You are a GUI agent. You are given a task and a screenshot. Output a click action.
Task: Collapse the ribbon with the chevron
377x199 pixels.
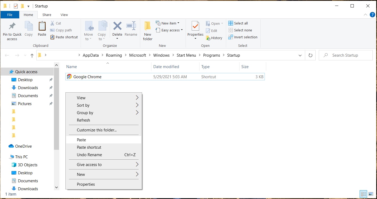tap(366, 15)
